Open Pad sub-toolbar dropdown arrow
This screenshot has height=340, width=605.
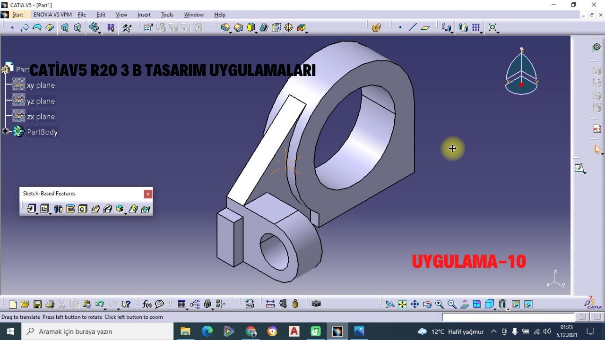[x=37, y=213]
